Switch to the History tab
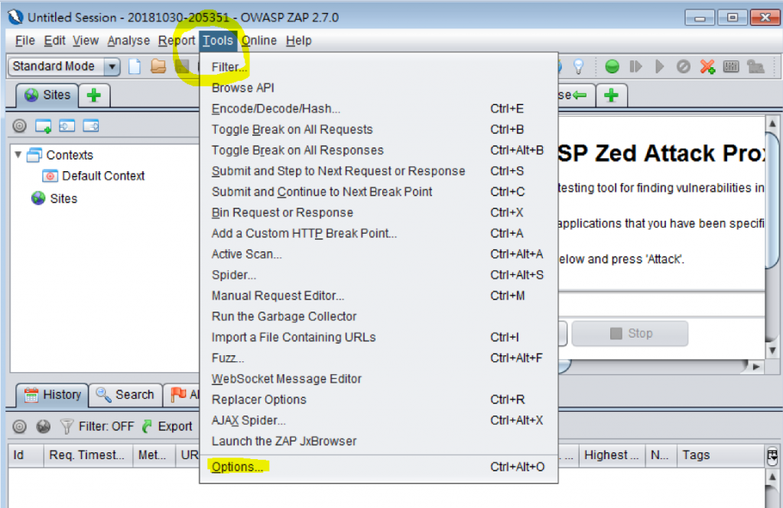The height and width of the screenshot is (508, 783). click(53, 395)
